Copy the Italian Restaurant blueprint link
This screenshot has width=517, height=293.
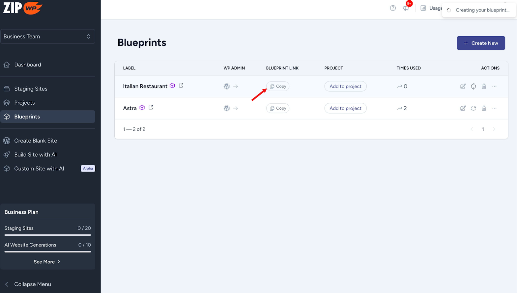coord(278,86)
